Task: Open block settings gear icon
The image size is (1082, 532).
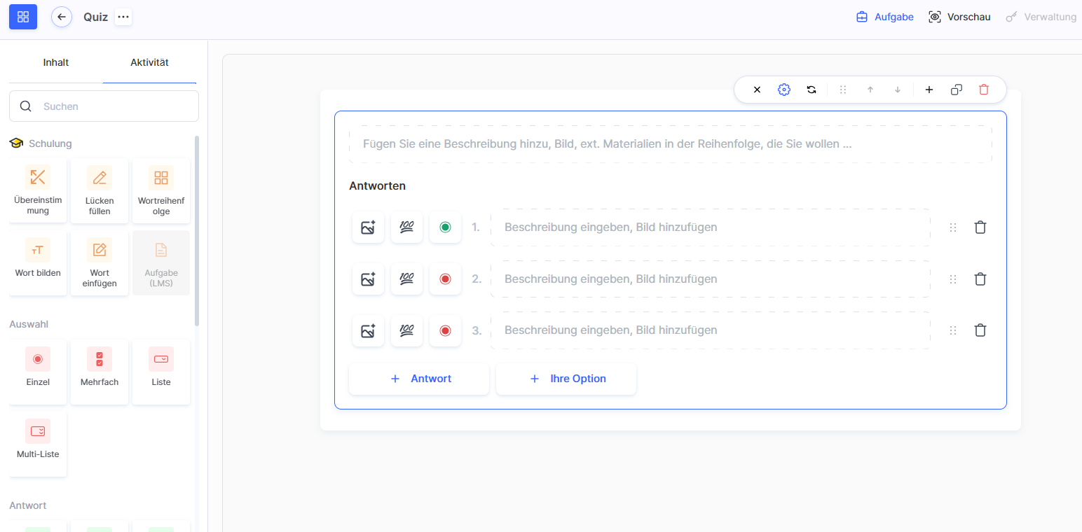Action: (x=784, y=90)
